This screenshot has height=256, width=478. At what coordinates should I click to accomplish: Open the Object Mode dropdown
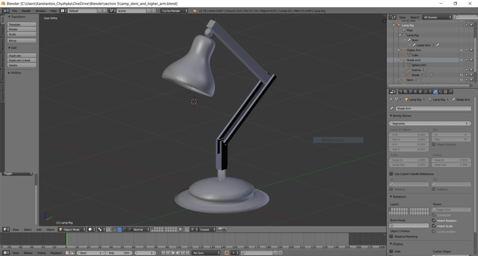pyautogui.click(x=72, y=229)
